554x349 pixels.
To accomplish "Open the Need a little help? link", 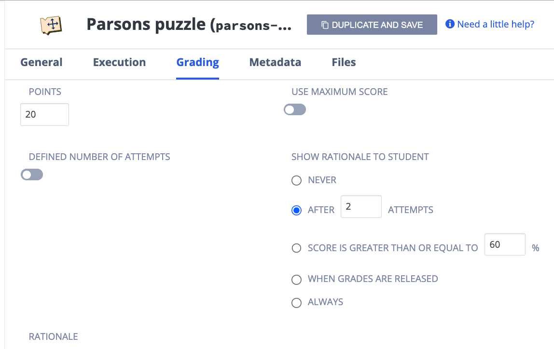I will click(x=496, y=24).
